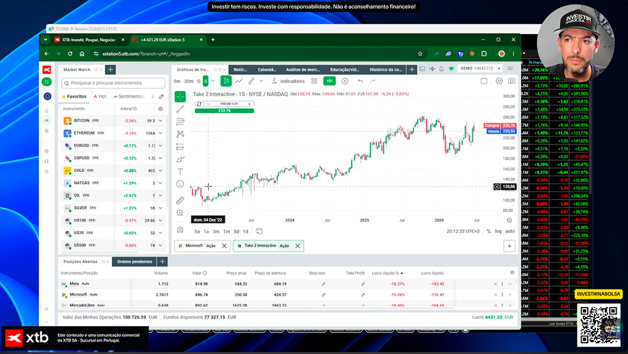628x354 pixels.
Task: Click the circled plus compare icon
Action: 345,81
